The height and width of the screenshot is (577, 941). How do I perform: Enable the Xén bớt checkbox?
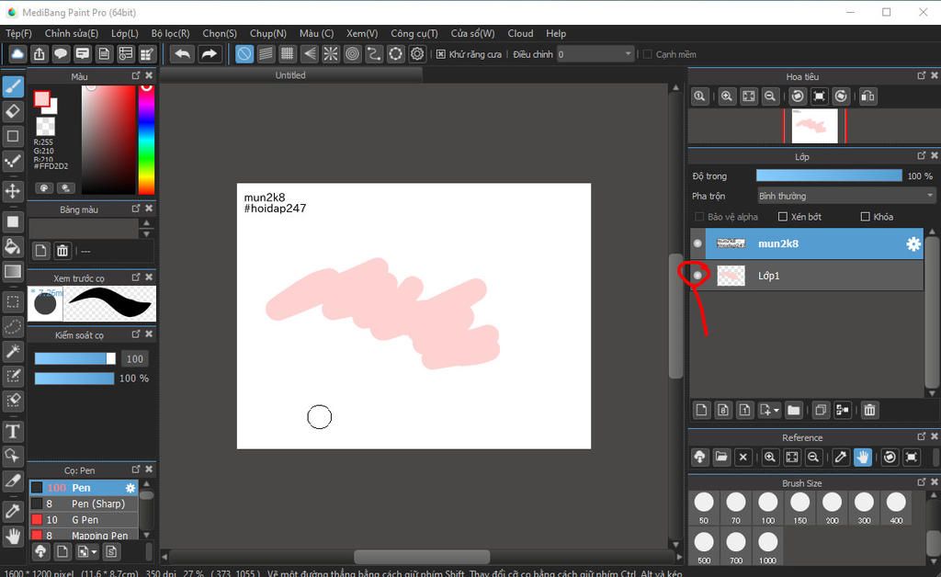[x=783, y=217]
